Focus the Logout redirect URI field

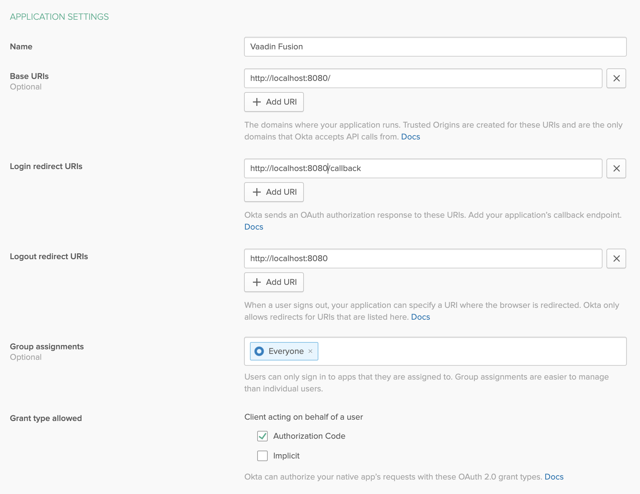pos(423,259)
